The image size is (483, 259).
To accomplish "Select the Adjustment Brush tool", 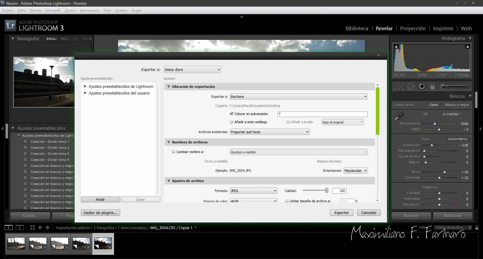I will pos(454,86).
